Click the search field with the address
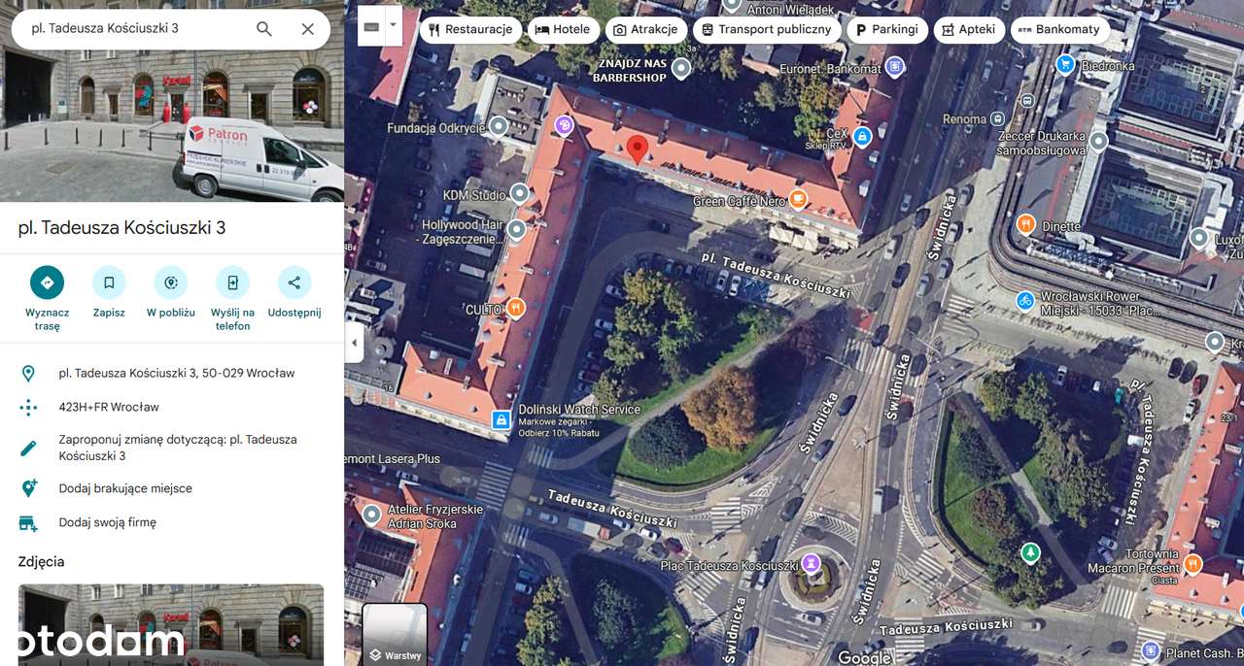Image resolution: width=1244 pixels, height=666 pixels. [x=136, y=29]
